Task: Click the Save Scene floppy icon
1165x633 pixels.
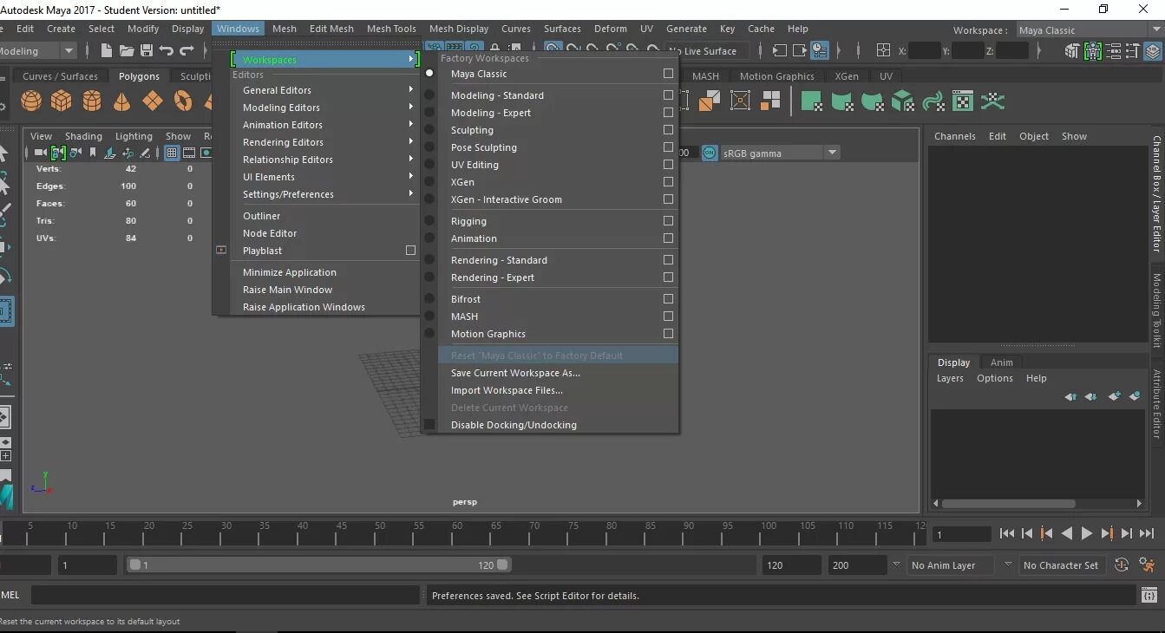Action: [x=146, y=51]
